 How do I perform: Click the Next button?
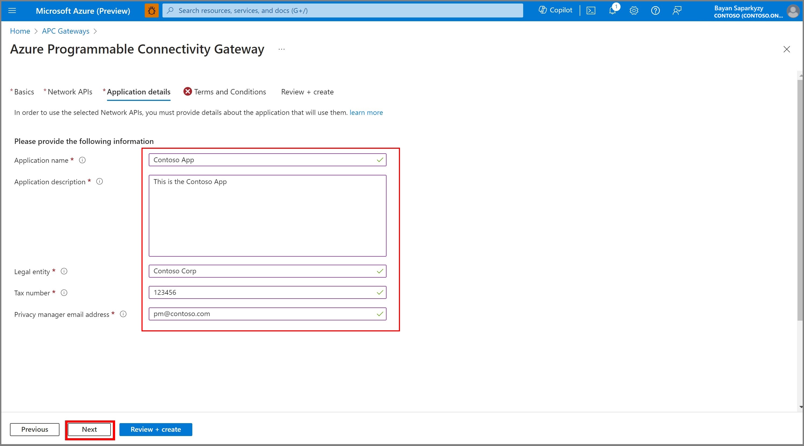coord(90,430)
